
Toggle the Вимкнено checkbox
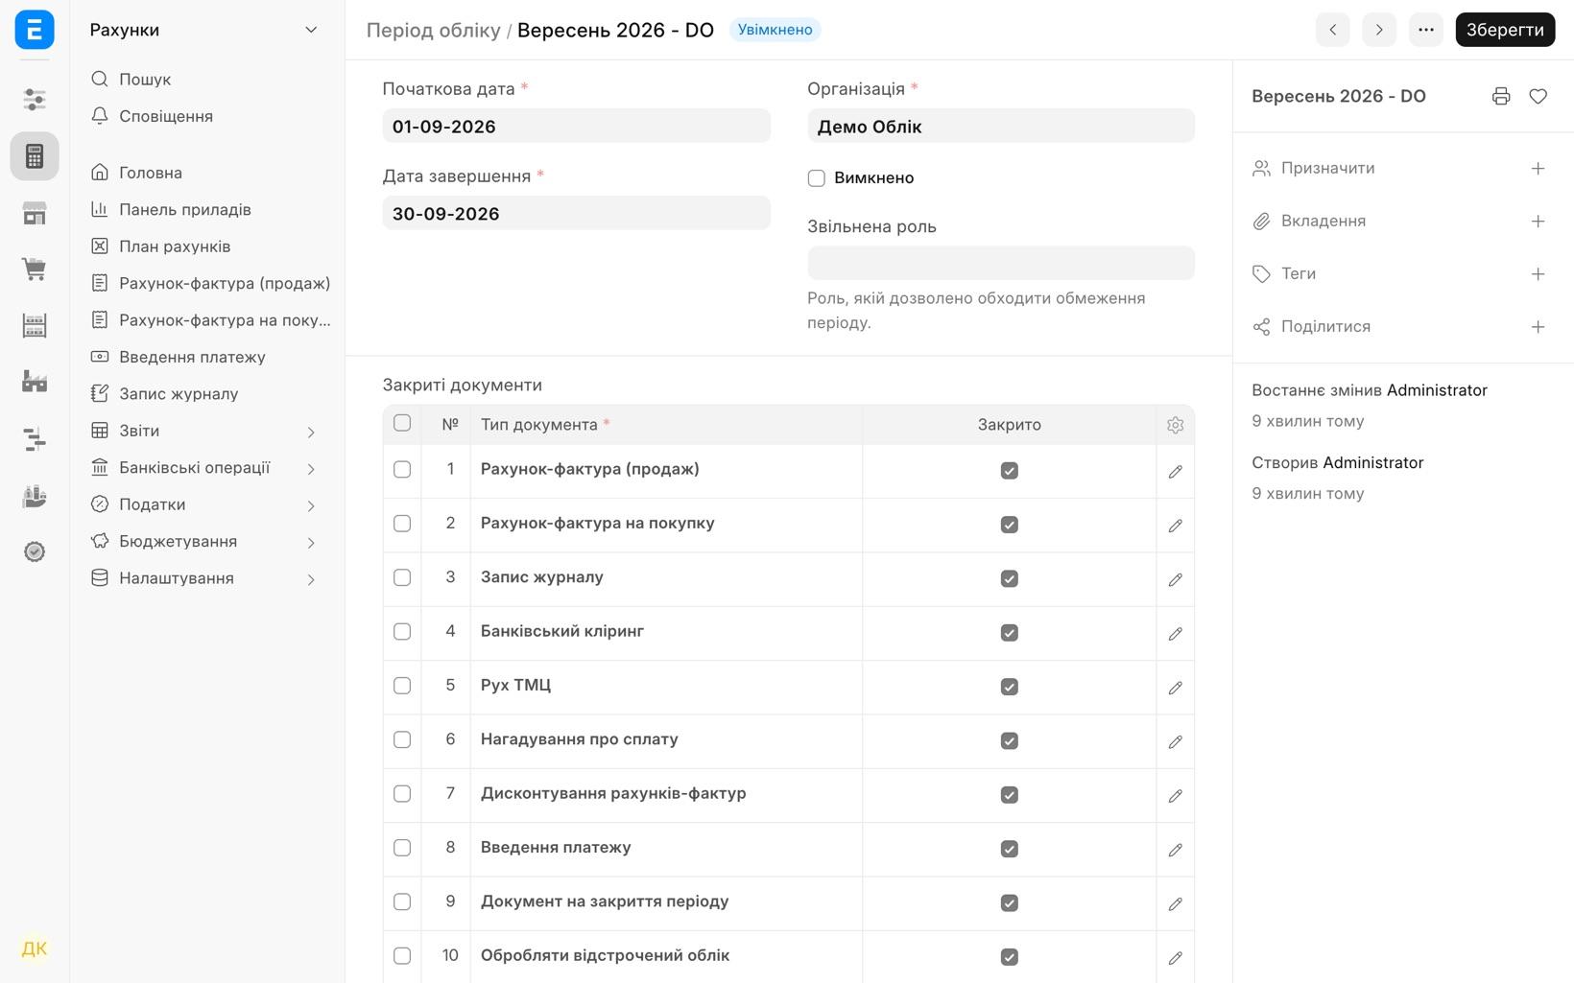817,178
